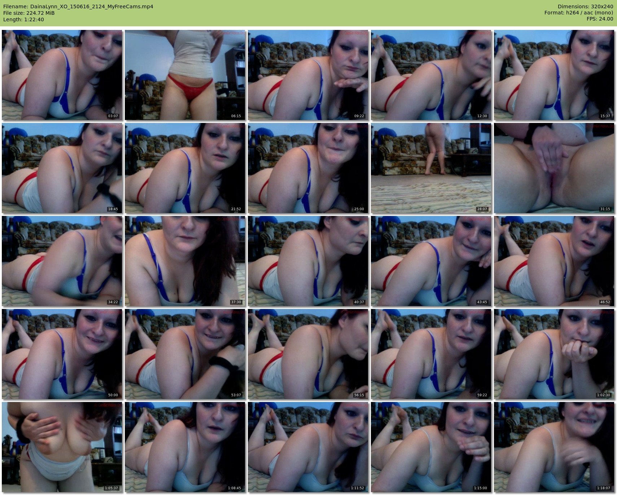
Task: Click the thumbnail at 12:30
Action: pyautogui.click(x=431, y=75)
